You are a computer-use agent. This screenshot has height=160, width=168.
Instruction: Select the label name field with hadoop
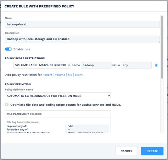pyautogui.click(x=96, y=65)
